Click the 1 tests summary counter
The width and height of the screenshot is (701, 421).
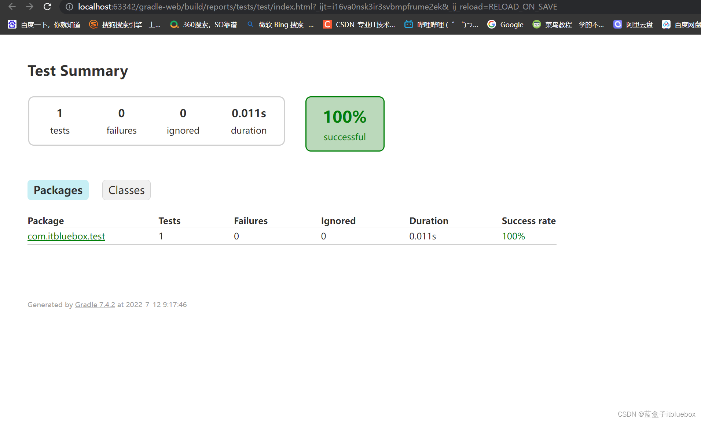(x=60, y=121)
